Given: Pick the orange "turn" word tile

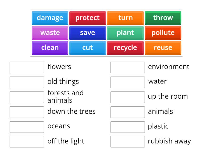Looking at the screenshot, I should (125, 18).
